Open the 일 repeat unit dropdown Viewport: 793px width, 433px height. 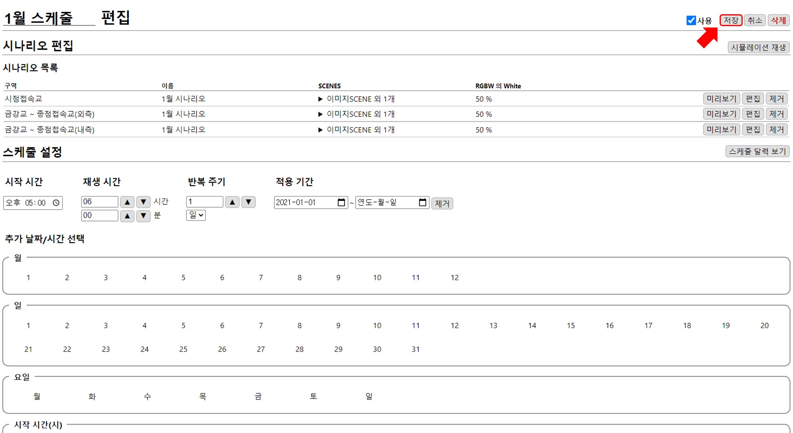pos(196,215)
